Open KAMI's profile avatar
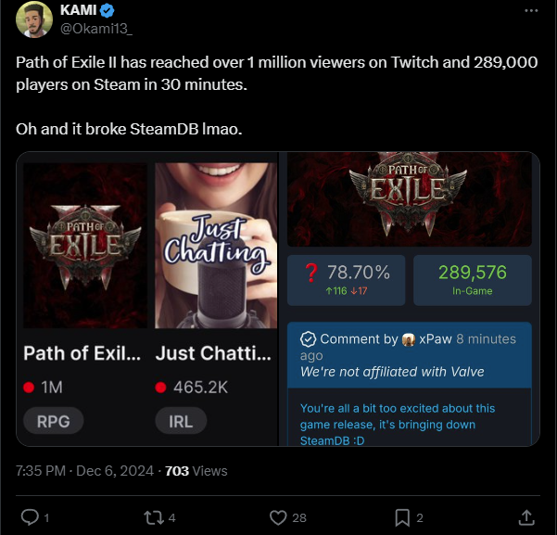 pos(33,20)
